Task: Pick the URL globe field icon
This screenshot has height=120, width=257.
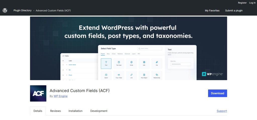Action: pos(144,62)
